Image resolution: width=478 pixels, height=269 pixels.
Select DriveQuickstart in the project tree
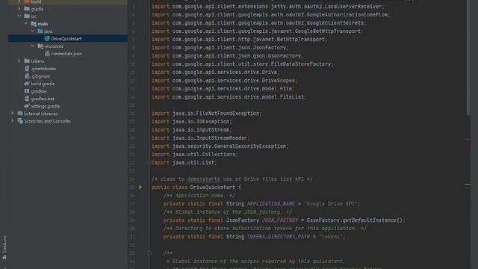(x=66, y=39)
